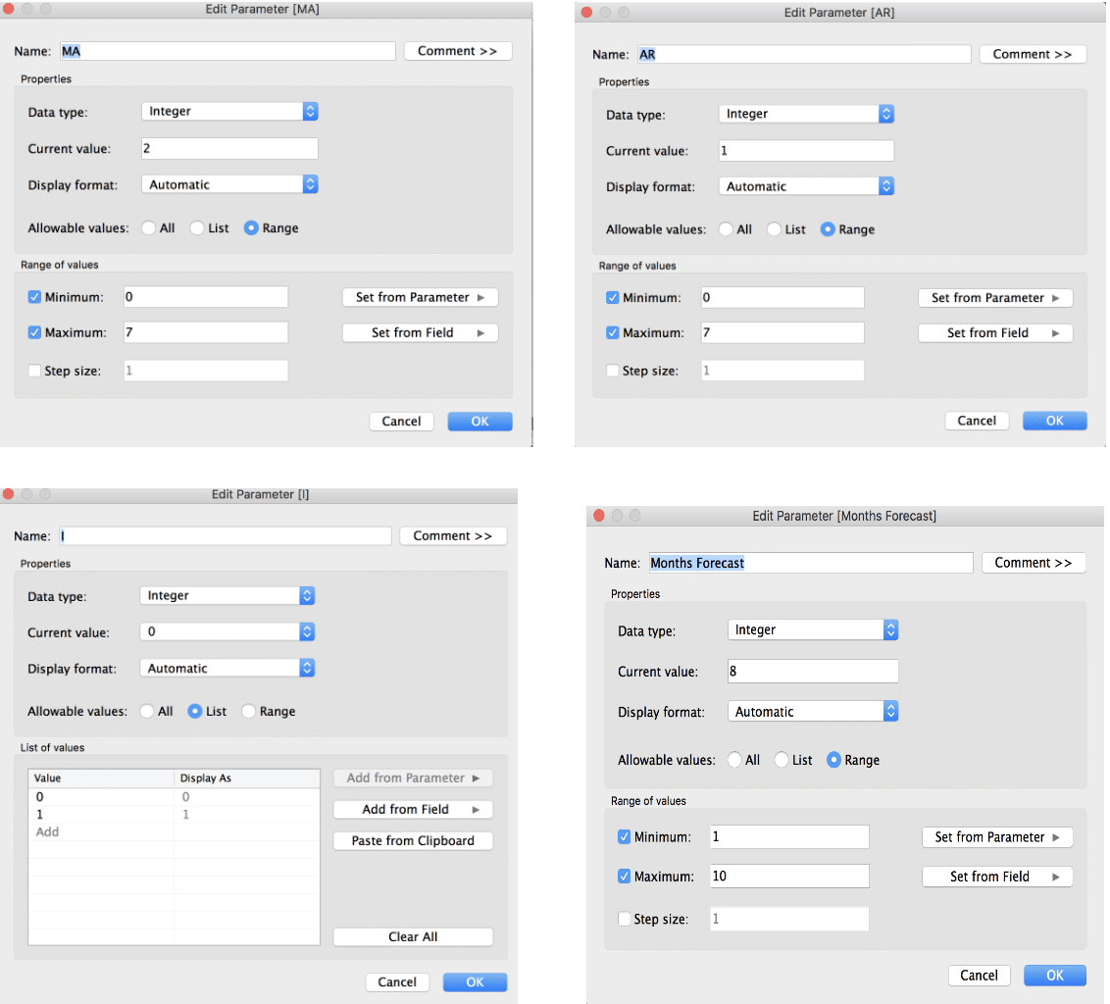This screenshot has width=1110, height=1004.
Task: Cancel the Months Forecast dialog
Action: coord(979,975)
